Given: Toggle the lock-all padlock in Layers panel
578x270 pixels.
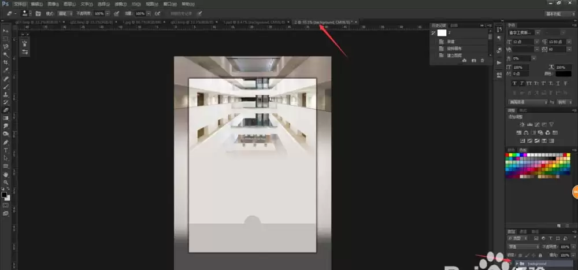Looking at the screenshot, I should pos(540,255).
